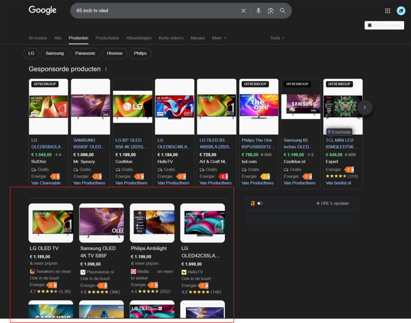Open the LG OLED42C55LA product title
Screen dimensions: 411x323
pyautogui.click(x=201, y=252)
